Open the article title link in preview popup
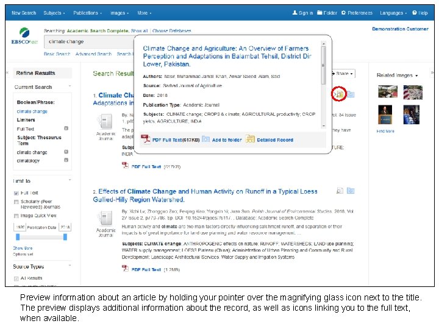The width and height of the screenshot is (439, 329). point(227,56)
